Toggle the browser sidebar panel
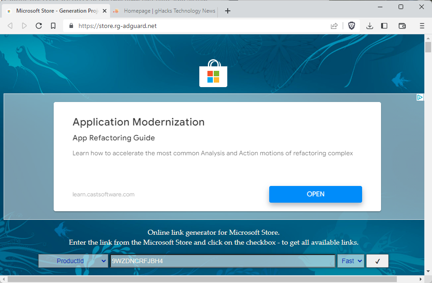432x283 pixels. pyautogui.click(x=384, y=26)
